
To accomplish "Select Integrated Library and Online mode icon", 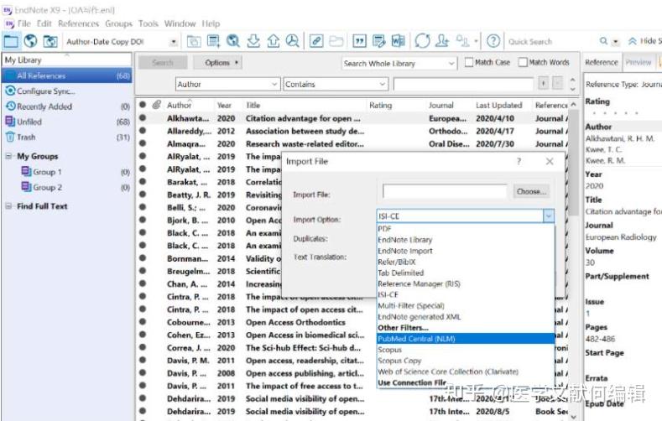I will point(50,41).
